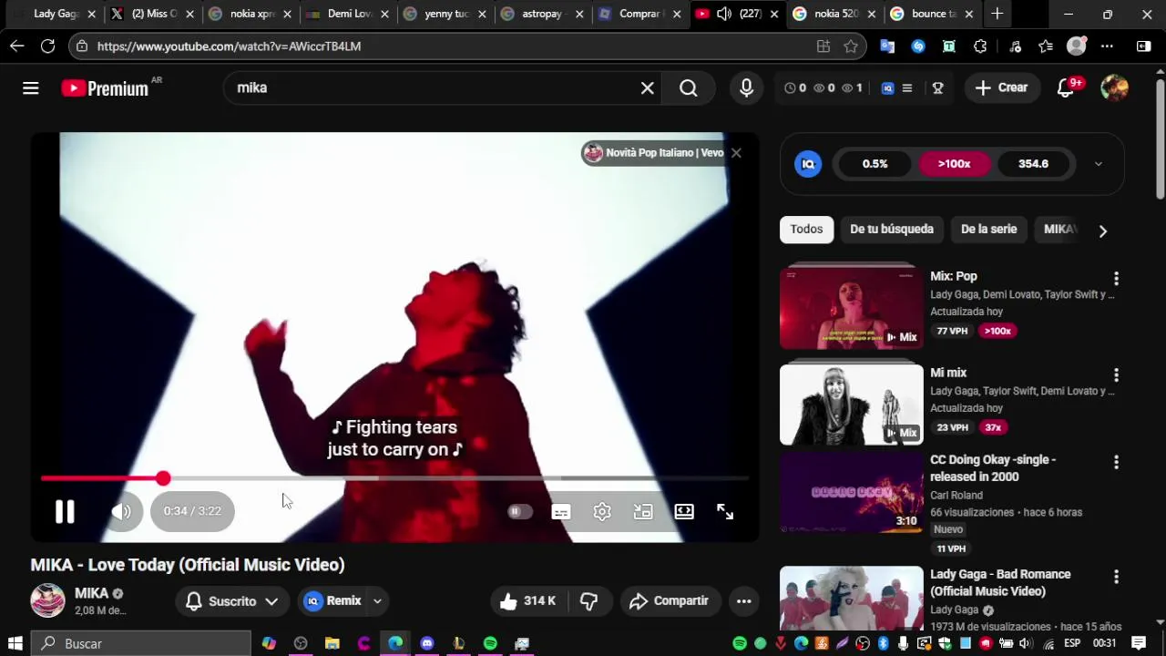Open Novità Pop Italiano Vevo card link
Screen dimensions: 1166x656
click(655, 153)
